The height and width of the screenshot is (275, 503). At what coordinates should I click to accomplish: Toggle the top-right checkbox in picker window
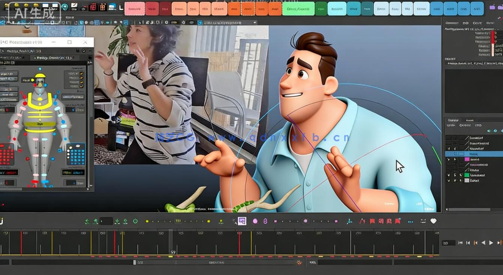tap(82, 74)
